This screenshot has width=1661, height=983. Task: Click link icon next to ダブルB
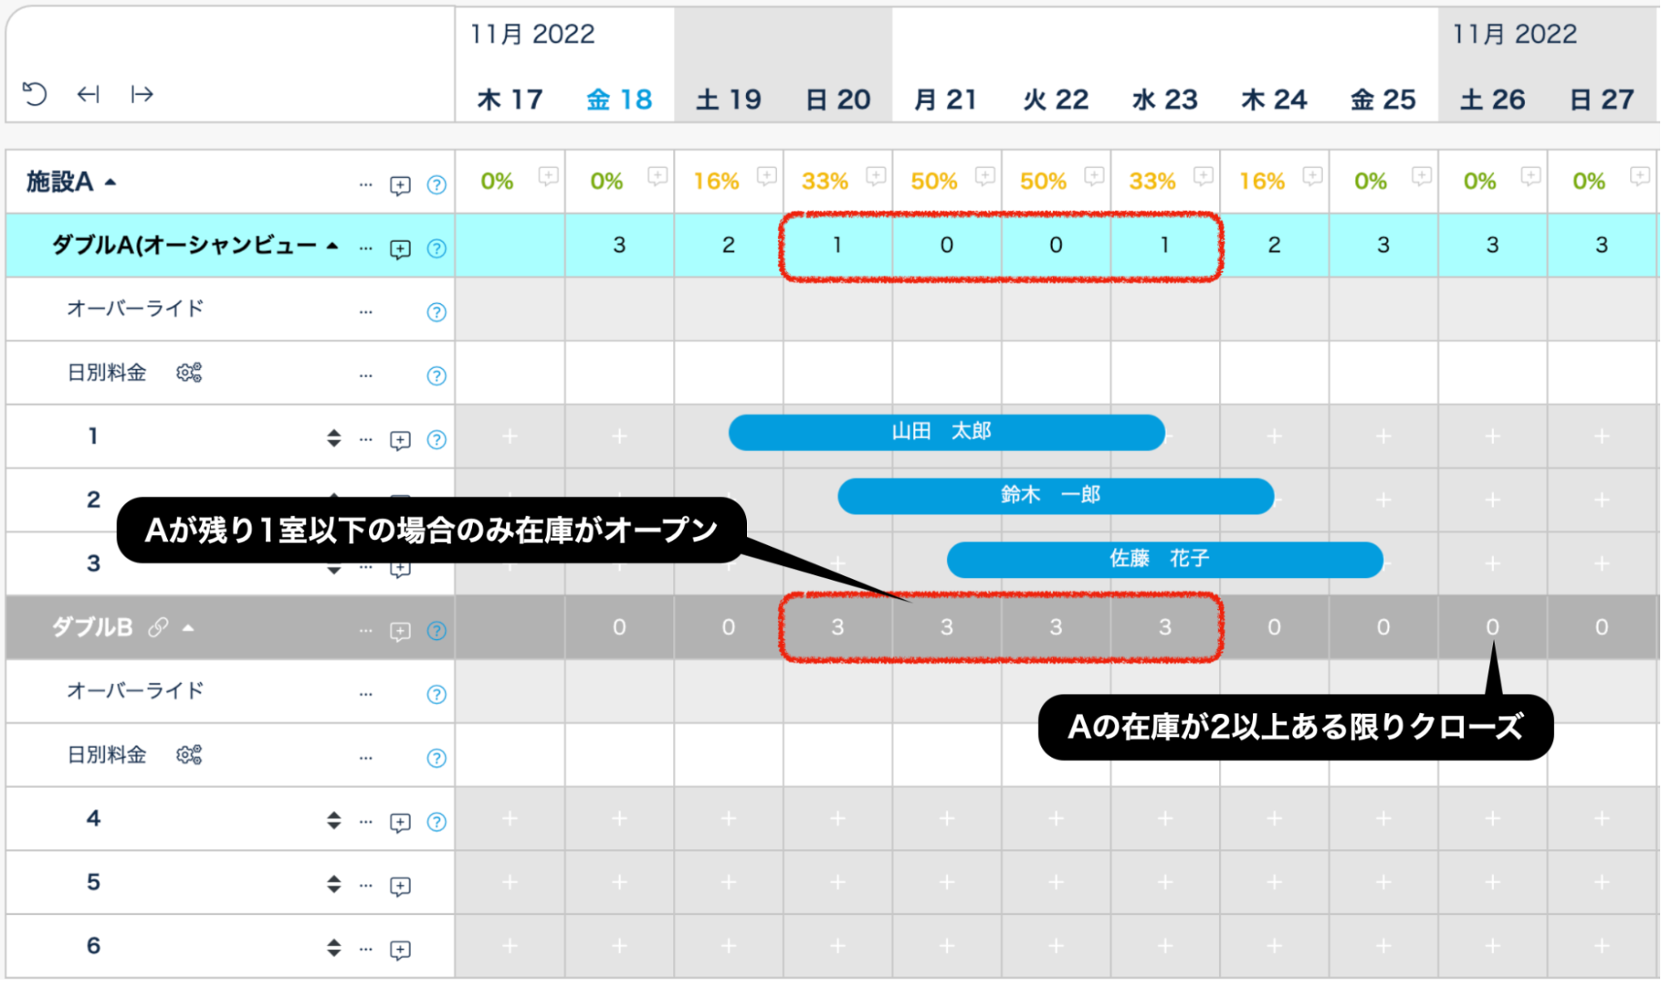tap(158, 627)
